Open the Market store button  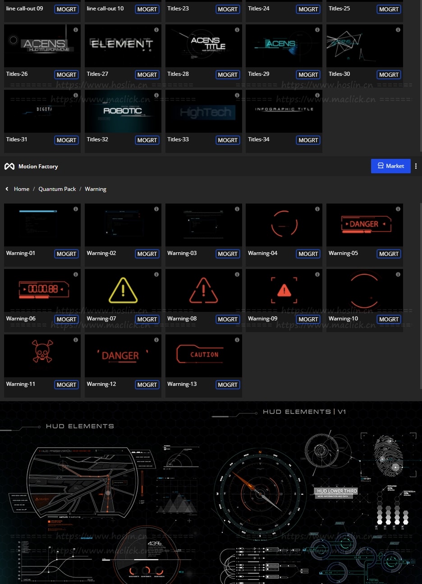pos(390,166)
